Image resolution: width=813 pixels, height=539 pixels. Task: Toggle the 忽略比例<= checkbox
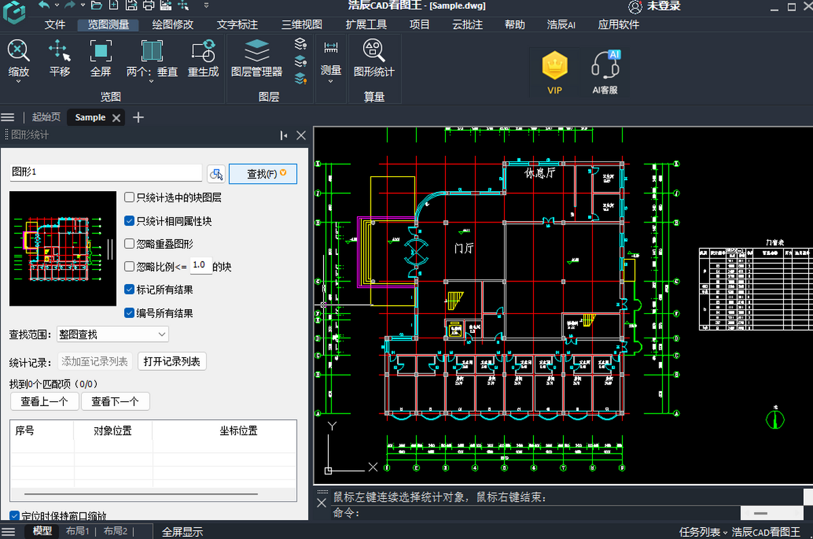click(129, 267)
